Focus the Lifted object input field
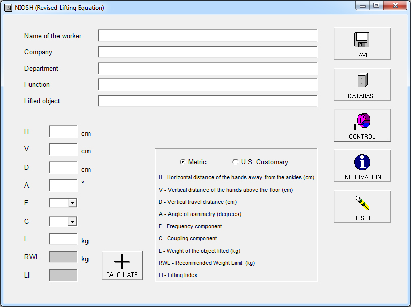 click(x=208, y=101)
